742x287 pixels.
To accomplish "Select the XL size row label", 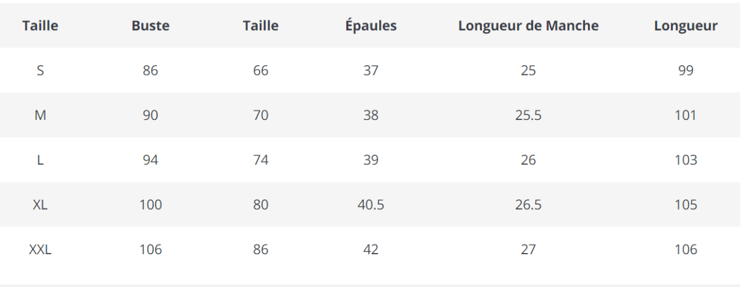I will tap(40, 205).
